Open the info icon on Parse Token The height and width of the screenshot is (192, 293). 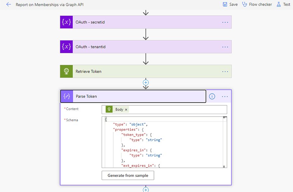point(212,96)
